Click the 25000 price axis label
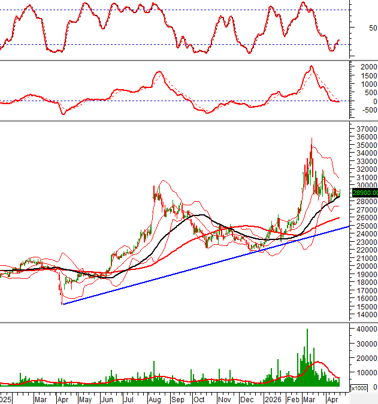 coord(365,226)
